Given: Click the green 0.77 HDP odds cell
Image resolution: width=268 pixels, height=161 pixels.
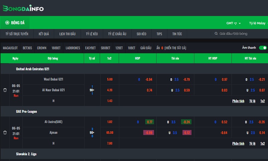Looking at the screenshot, I should tap(149, 122).
